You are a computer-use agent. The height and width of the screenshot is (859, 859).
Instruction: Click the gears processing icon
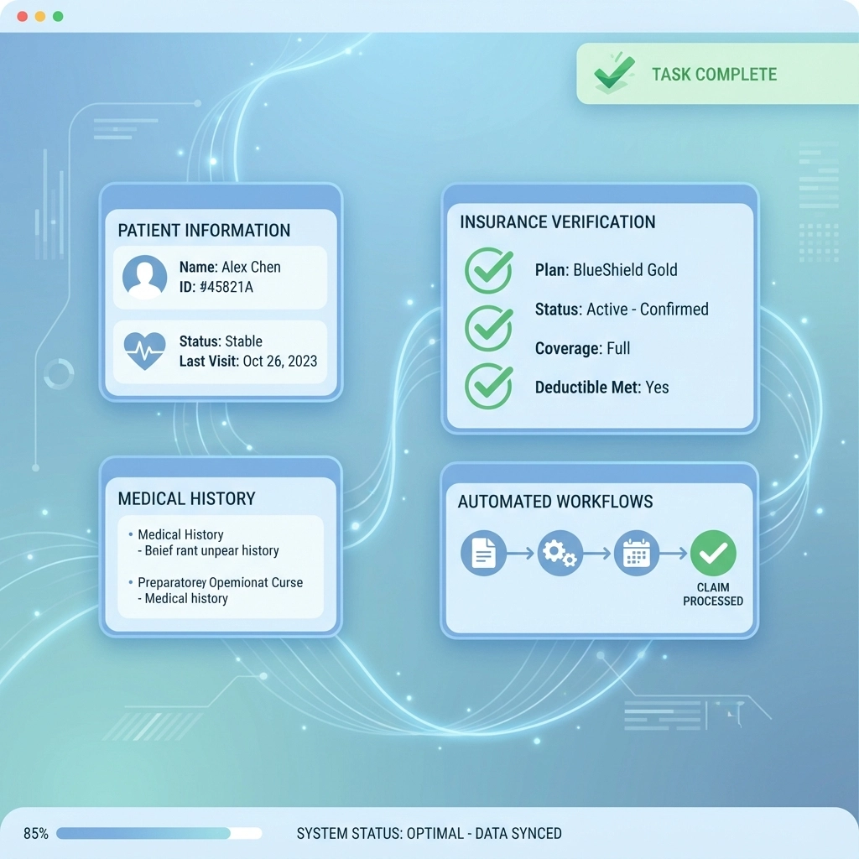tap(560, 553)
